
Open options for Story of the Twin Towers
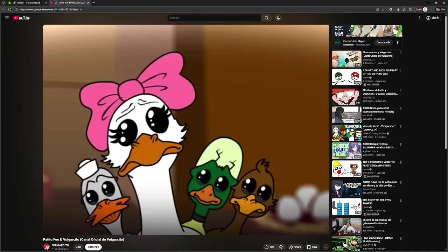[401, 201]
